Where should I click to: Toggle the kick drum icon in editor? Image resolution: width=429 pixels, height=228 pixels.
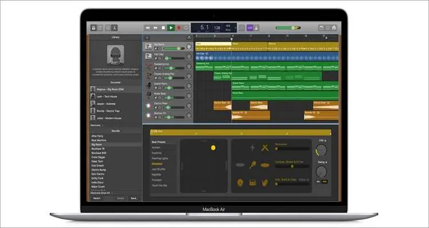(x=240, y=182)
